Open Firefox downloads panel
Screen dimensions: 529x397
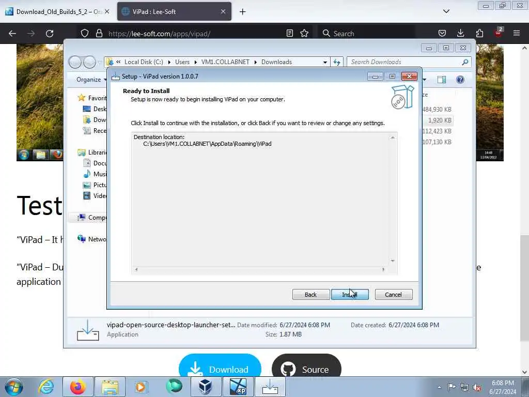point(460,34)
